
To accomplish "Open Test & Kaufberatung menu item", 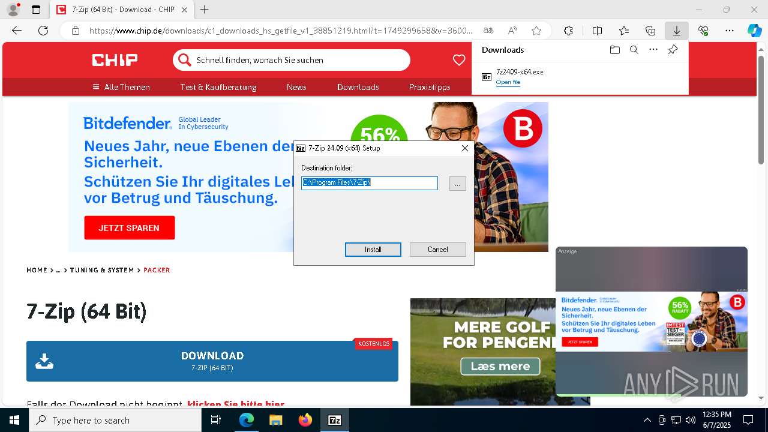I will (x=218, y=87).
